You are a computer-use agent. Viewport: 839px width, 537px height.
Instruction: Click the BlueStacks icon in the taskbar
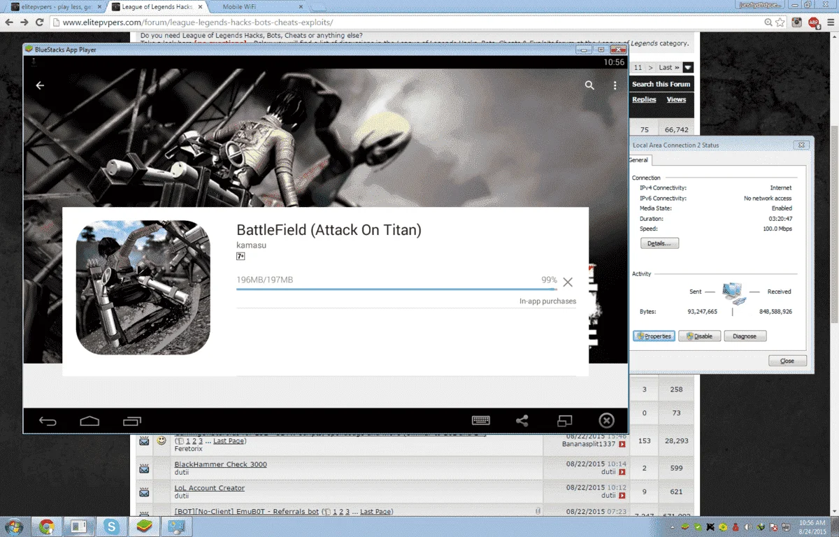[143, 527]
